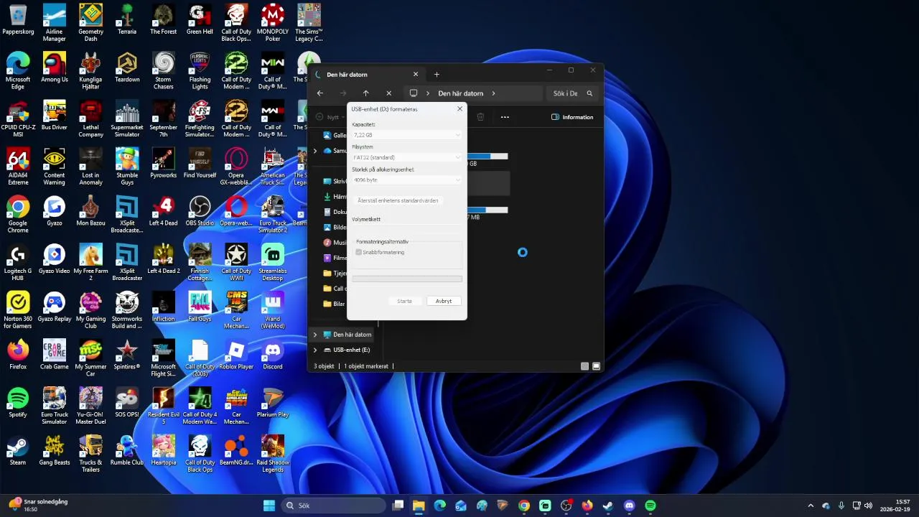Open Spotify from the taskbar

tap(650, 506)
